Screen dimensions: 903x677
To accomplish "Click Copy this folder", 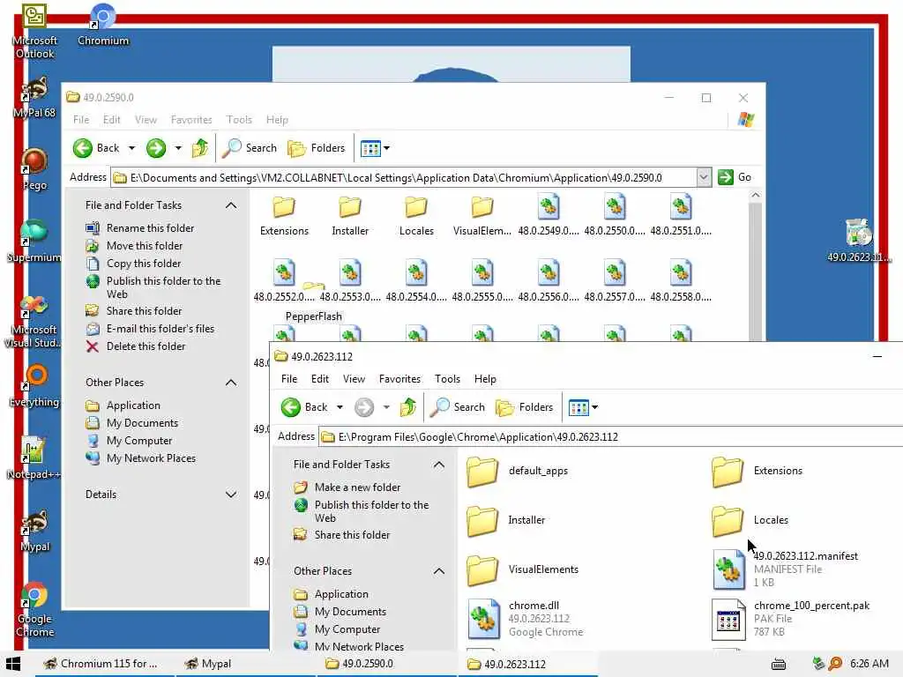I will tap(144, 264).
